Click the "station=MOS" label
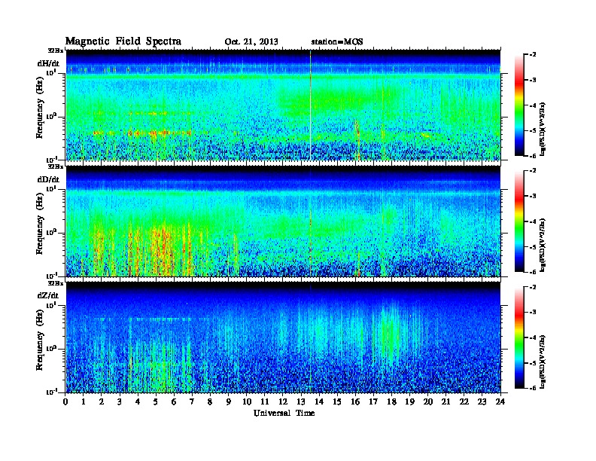The height and width of the screenshot is (461, 596). [x=337, y=42]
